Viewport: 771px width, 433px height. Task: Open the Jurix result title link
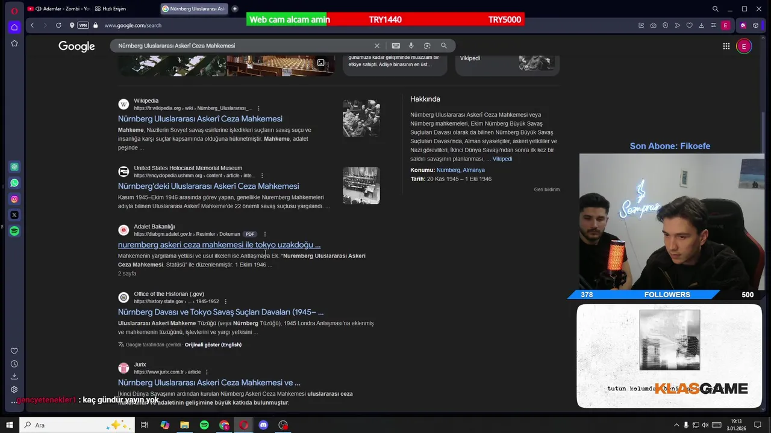point(209,382)
